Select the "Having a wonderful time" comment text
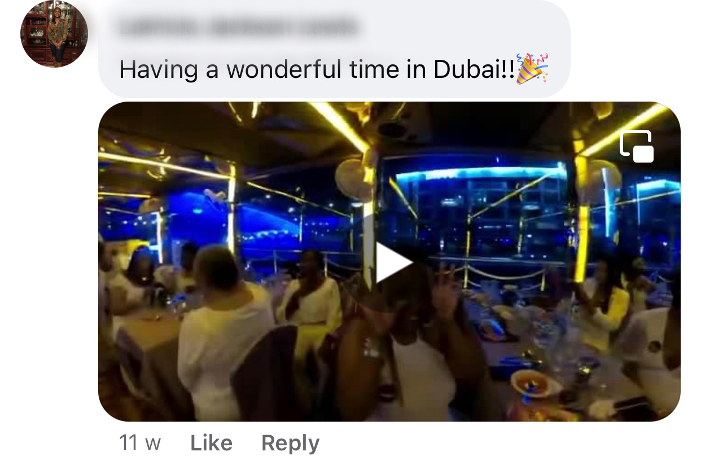 point(317,69)
